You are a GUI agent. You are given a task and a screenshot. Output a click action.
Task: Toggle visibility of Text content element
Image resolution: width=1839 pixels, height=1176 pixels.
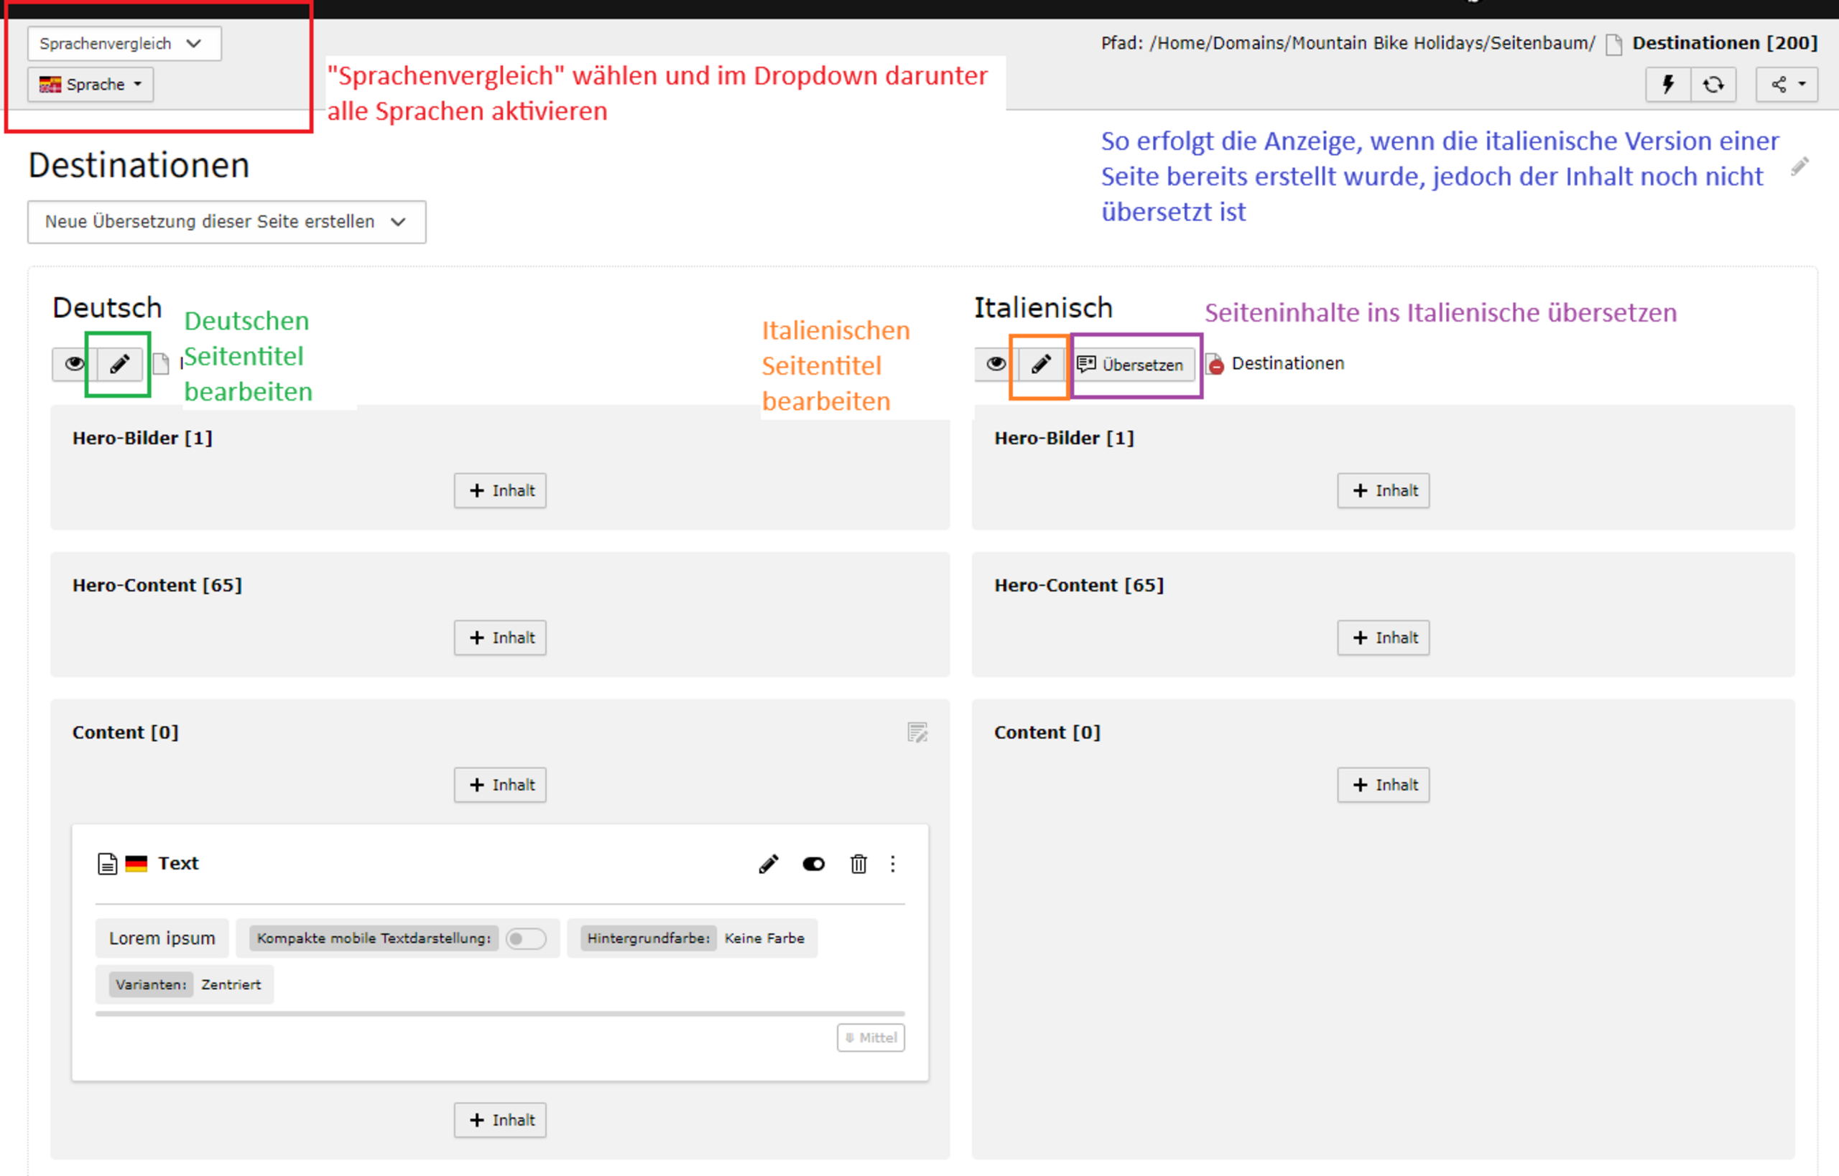click(813, 864)
